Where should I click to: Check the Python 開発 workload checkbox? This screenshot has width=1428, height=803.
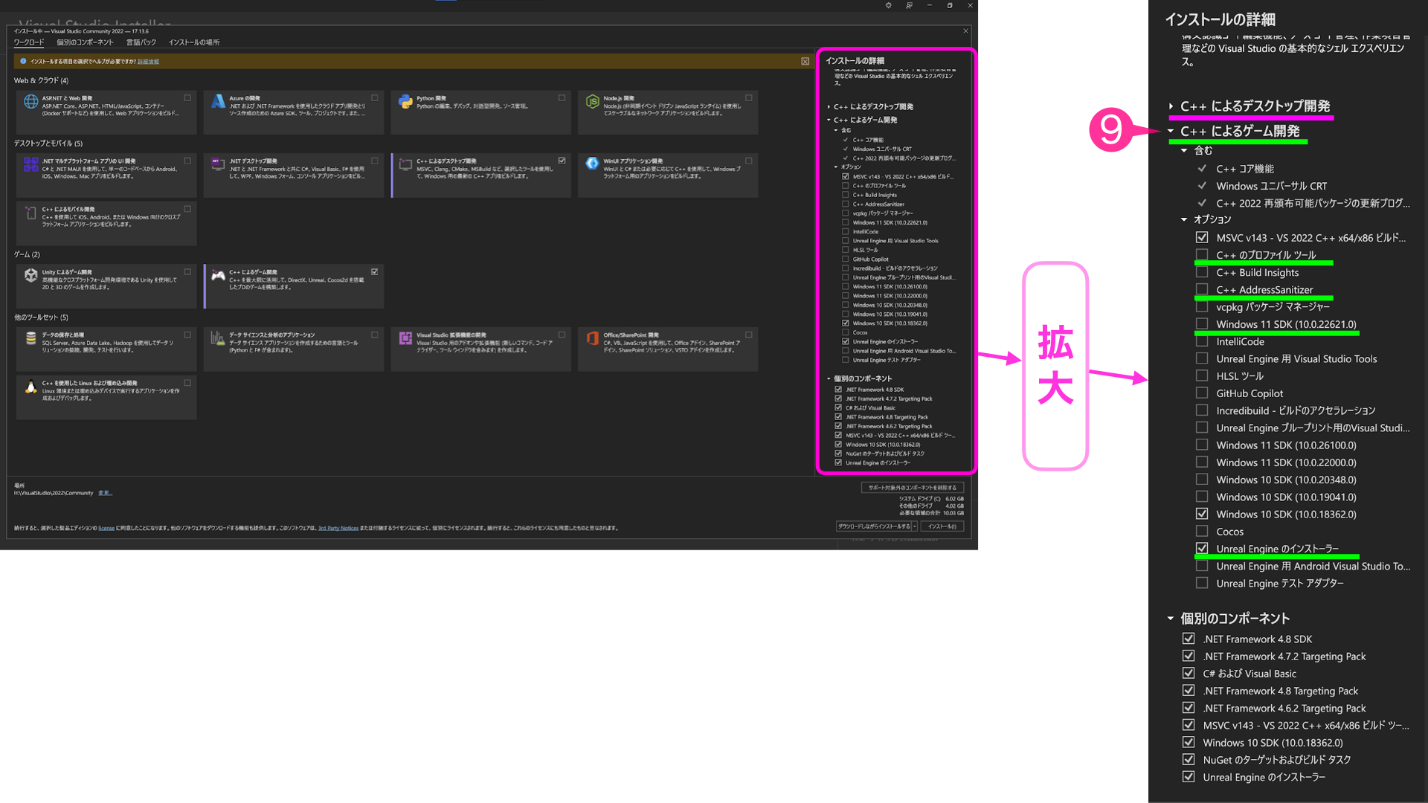click(562, 98)
